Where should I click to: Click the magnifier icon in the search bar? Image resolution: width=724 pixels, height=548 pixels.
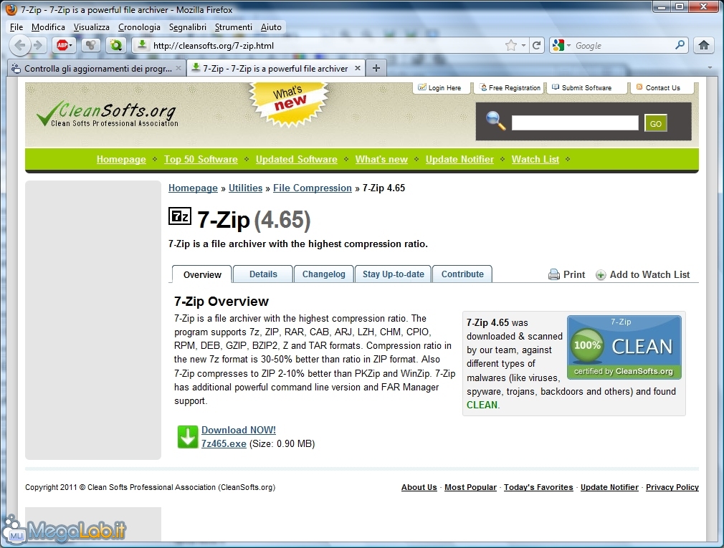(x=680, y=45)
